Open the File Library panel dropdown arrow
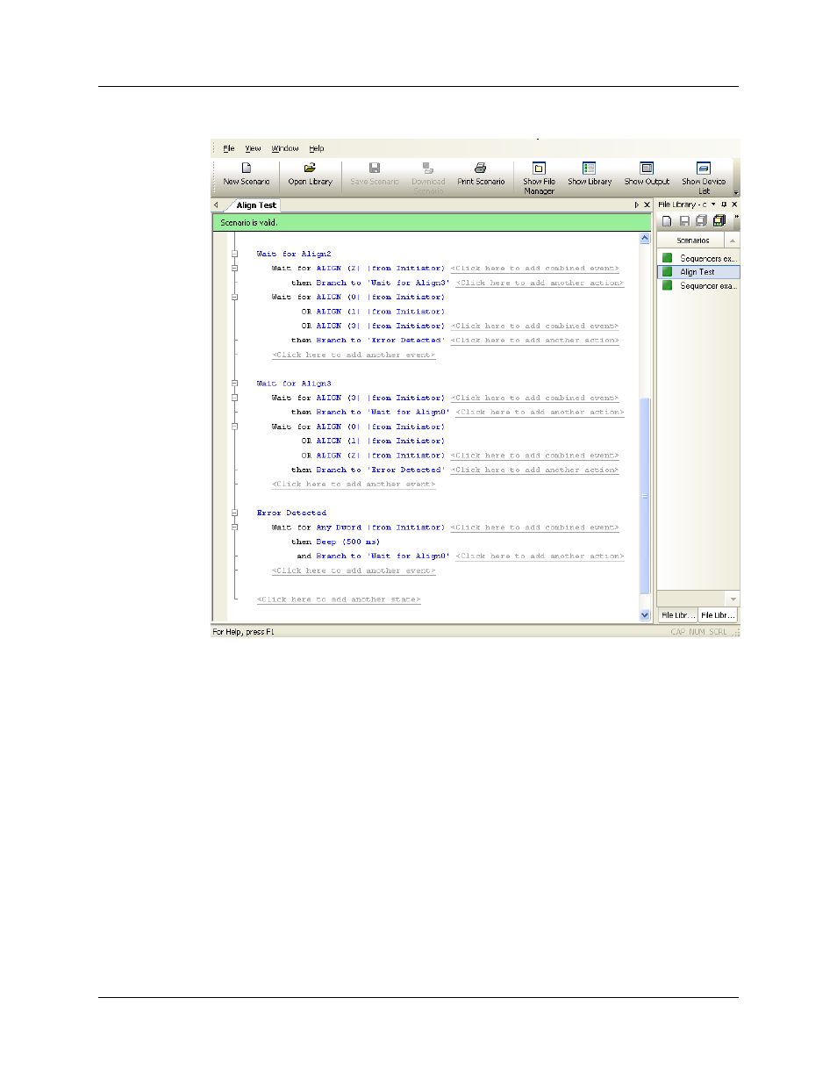The width and height of the screenshot is (837, 1084). pos(713,205)
